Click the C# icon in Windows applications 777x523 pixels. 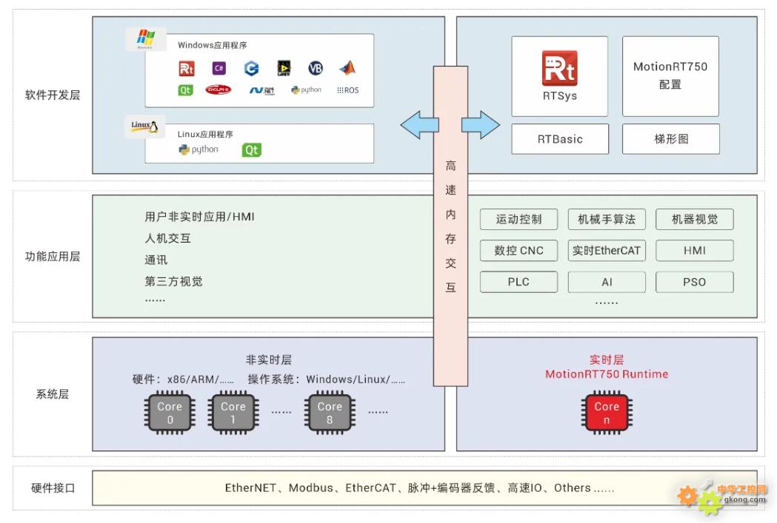[x=219, y=69]
